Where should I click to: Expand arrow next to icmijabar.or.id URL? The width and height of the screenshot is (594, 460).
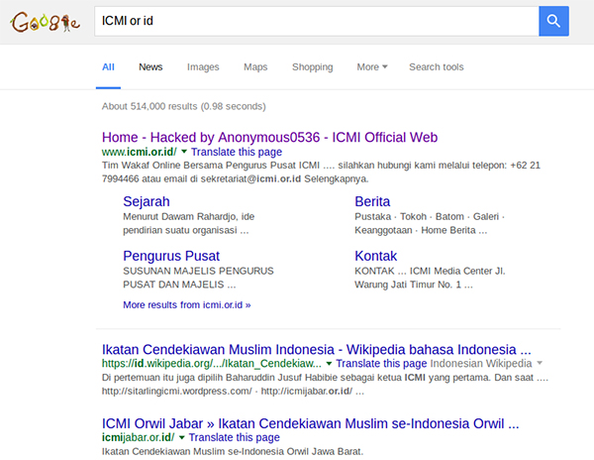click(182, 437)
